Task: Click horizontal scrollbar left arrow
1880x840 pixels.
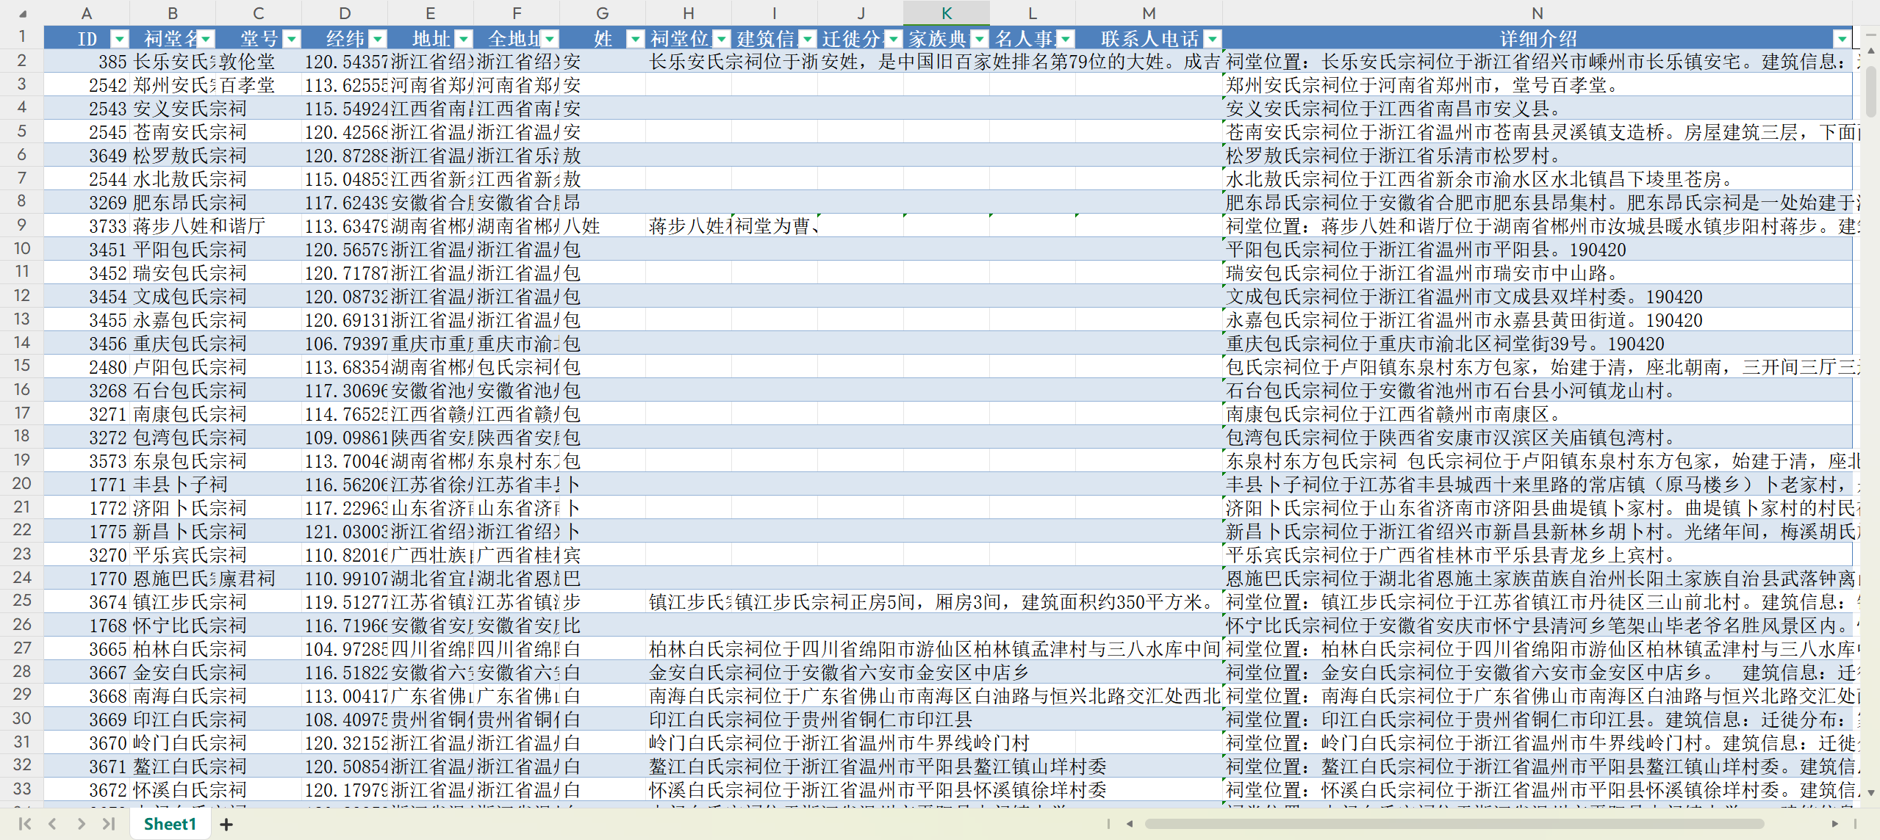Action: [1130, 824]
